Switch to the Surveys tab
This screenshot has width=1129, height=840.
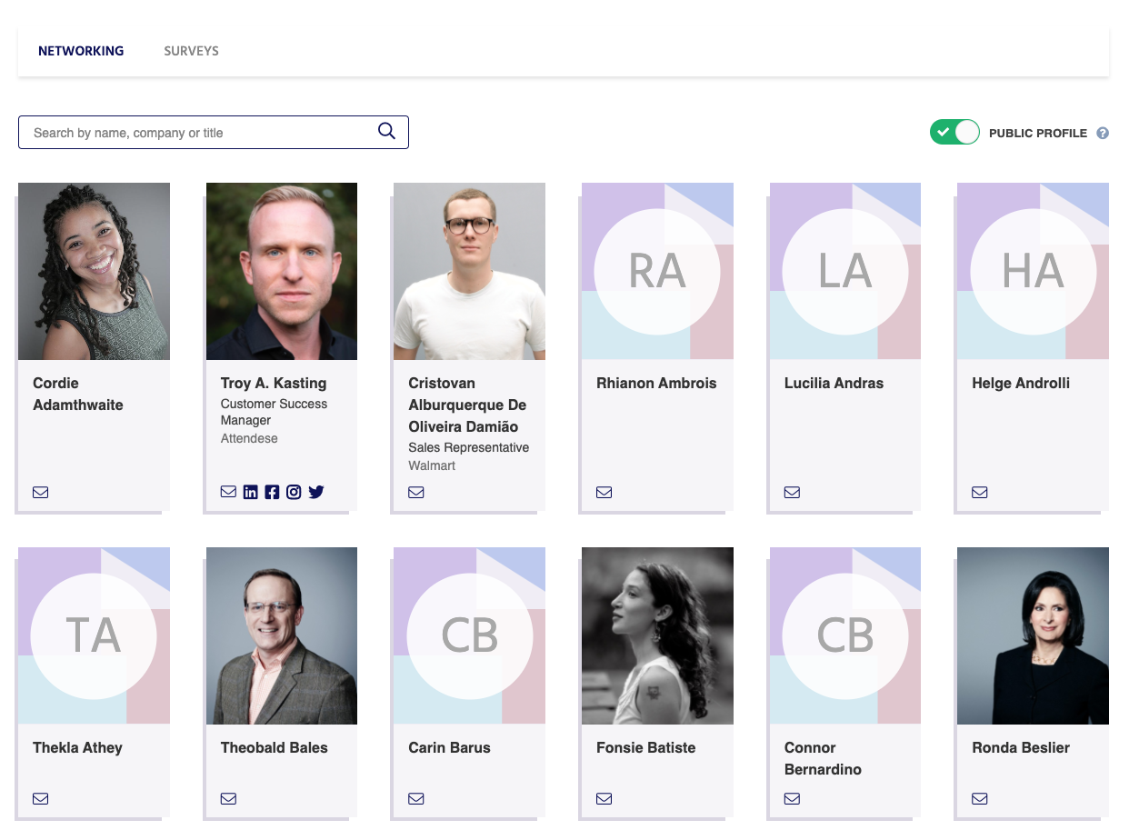191,51
